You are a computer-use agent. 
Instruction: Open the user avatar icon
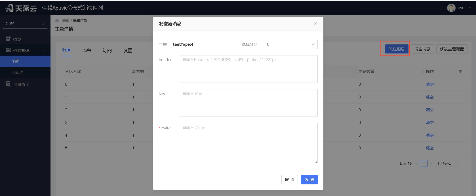click(x=451, y=8)
